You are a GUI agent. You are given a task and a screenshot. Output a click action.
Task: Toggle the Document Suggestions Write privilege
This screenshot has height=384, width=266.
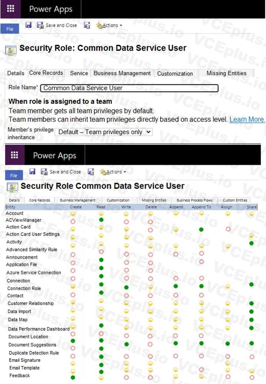point(126,344)
